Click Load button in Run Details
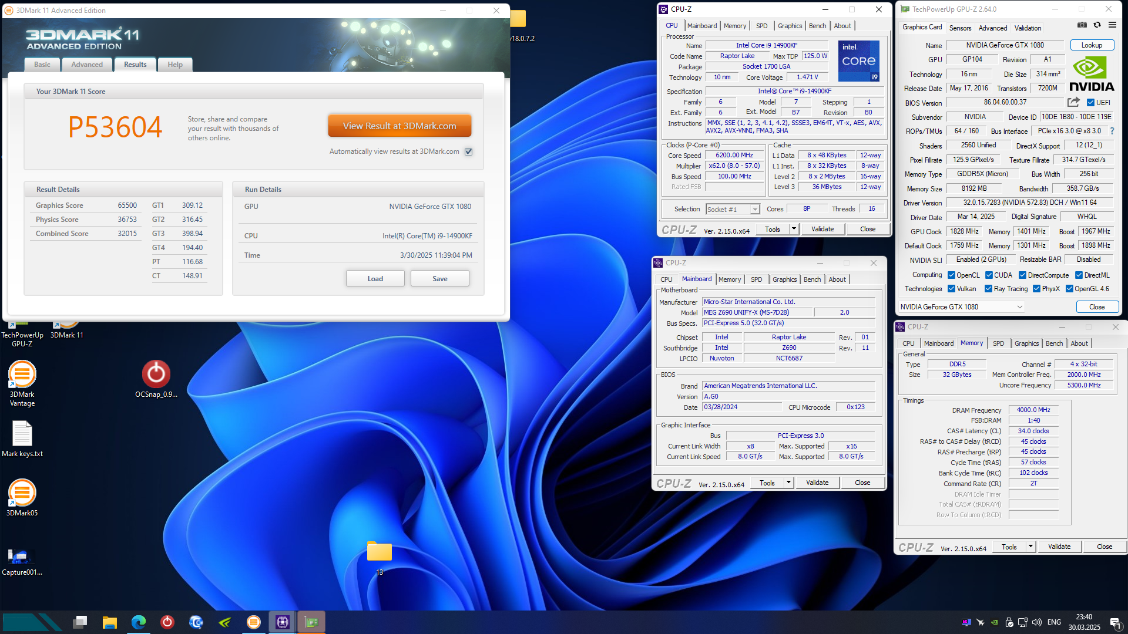This screenshot has height=634, width=1128. pos(375,279)
